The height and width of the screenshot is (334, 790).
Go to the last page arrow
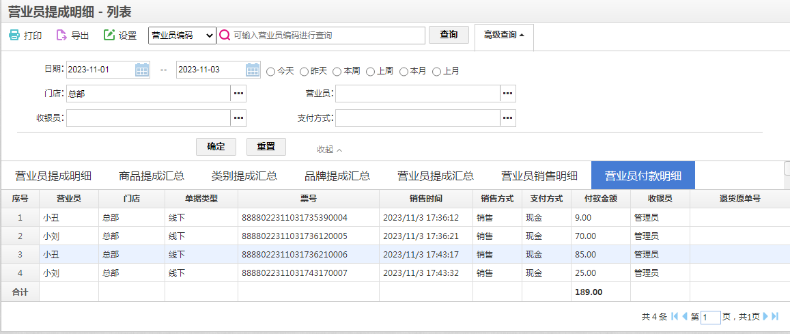775,316
